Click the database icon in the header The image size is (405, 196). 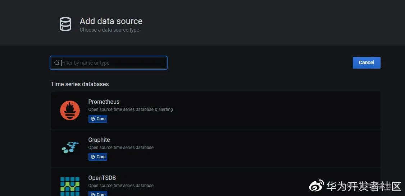65,24
